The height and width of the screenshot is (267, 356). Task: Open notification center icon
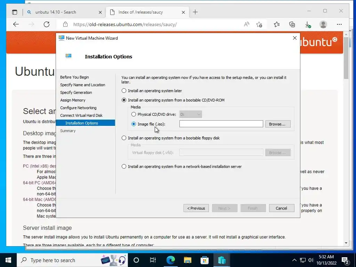pos(345,260)
